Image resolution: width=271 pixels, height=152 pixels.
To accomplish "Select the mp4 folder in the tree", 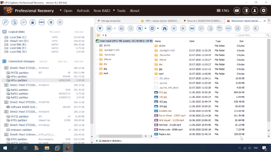I will (x=106, y=73).
